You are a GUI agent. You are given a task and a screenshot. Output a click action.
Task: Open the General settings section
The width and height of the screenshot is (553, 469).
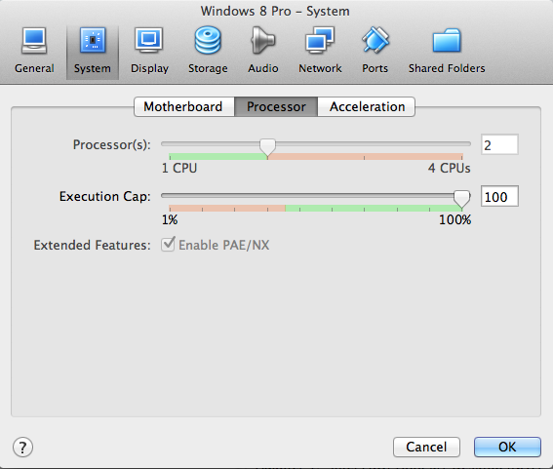click(x=34, y=50)
